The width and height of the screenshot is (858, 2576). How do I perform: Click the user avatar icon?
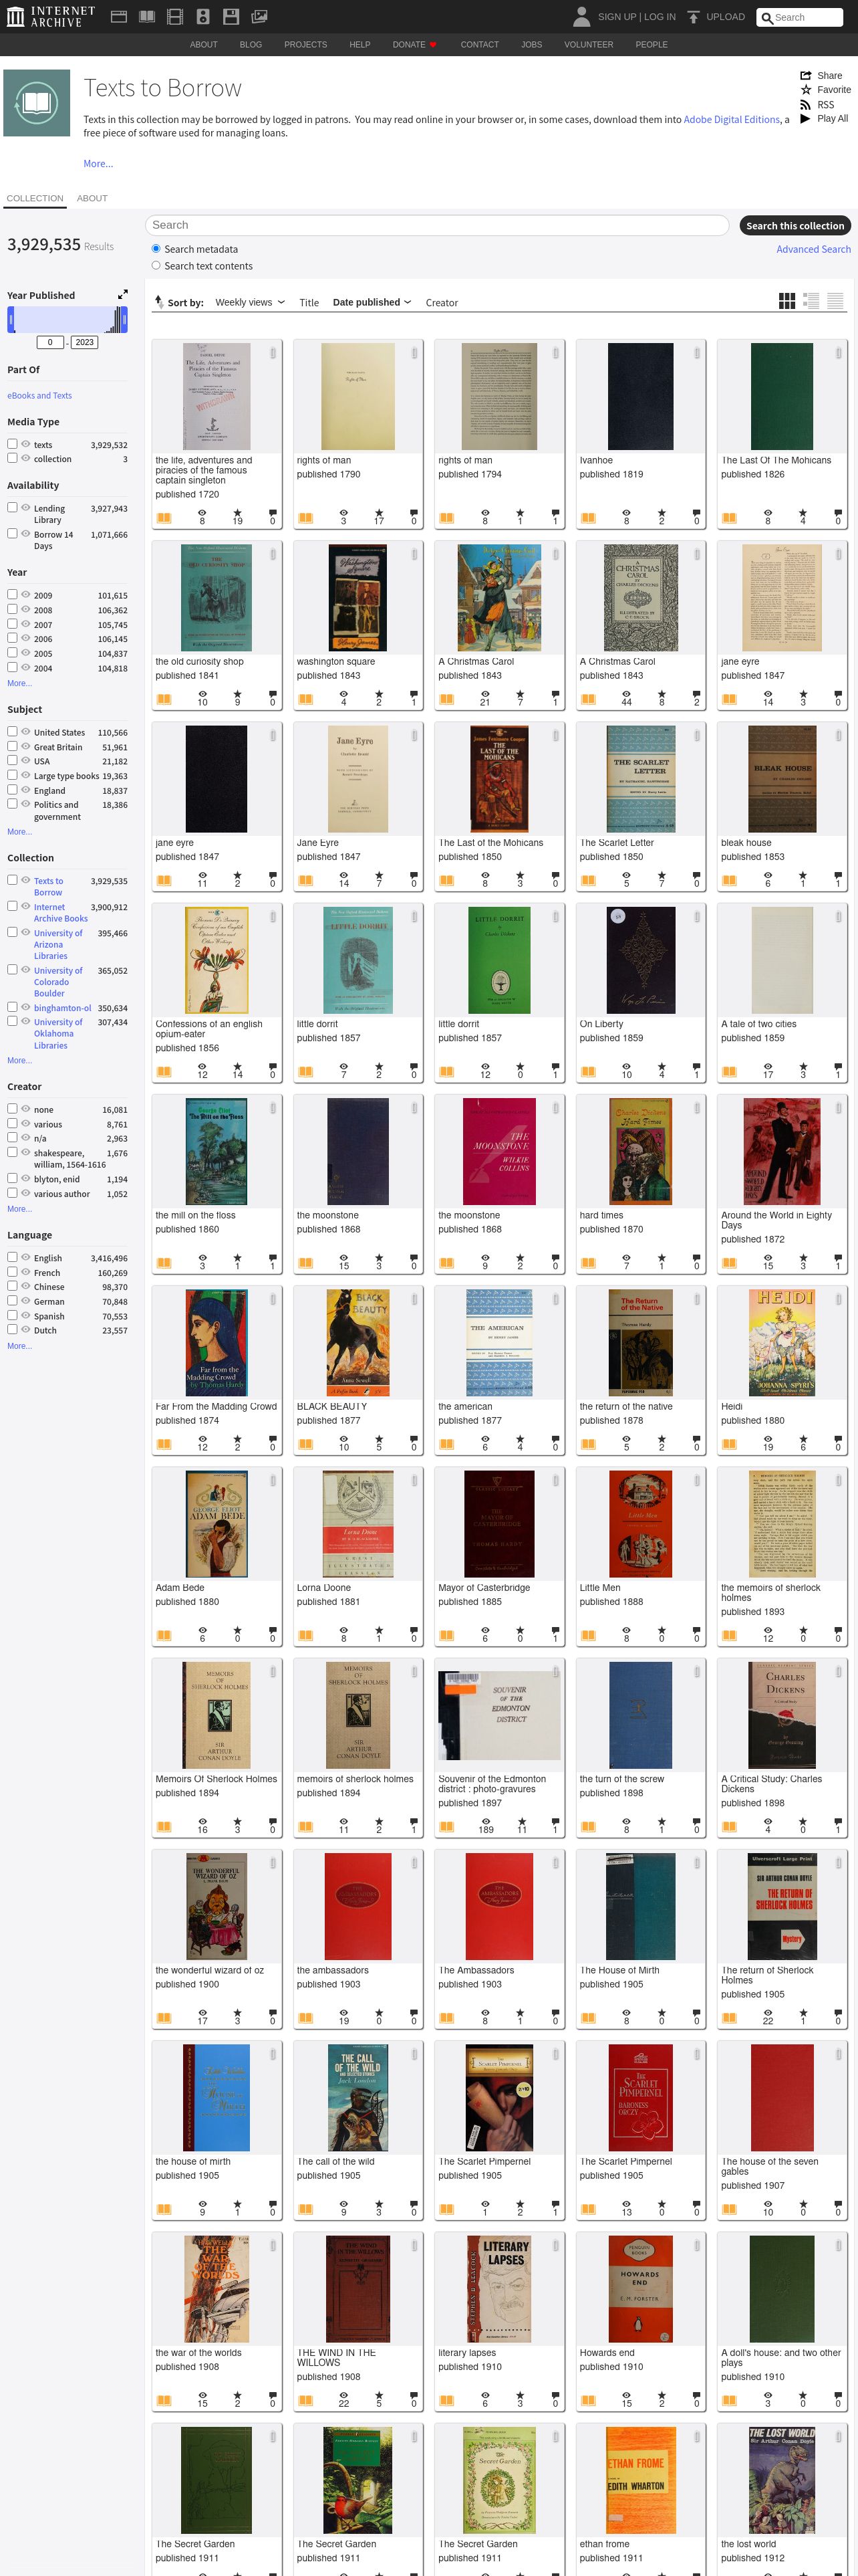coord(581,16)
